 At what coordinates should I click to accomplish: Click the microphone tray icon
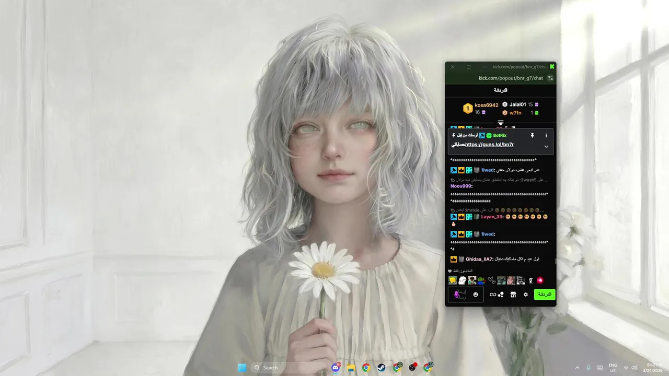[x=589, y=368]
